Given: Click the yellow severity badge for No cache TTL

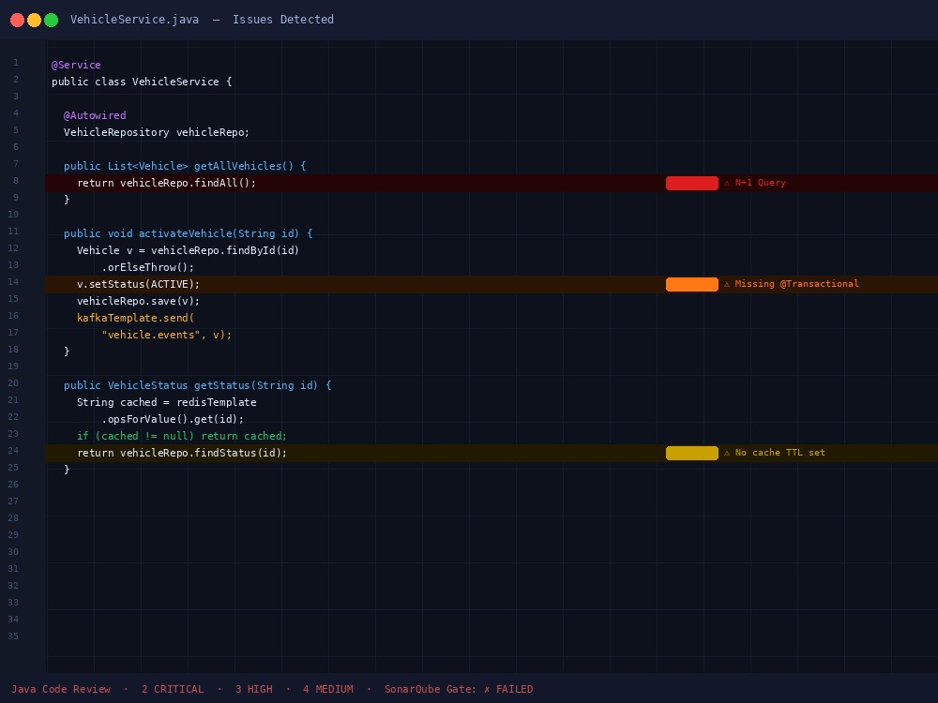Looking at the screenshot, I should (691, 453).
